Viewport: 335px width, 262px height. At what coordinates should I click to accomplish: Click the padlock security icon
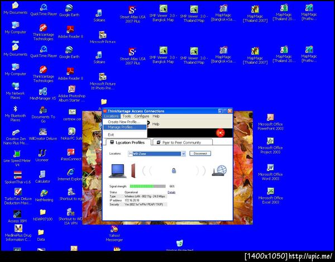tap(174, 170)
